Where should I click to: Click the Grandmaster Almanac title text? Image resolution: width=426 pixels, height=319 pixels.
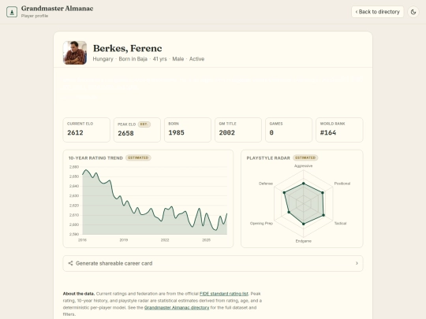58,9
